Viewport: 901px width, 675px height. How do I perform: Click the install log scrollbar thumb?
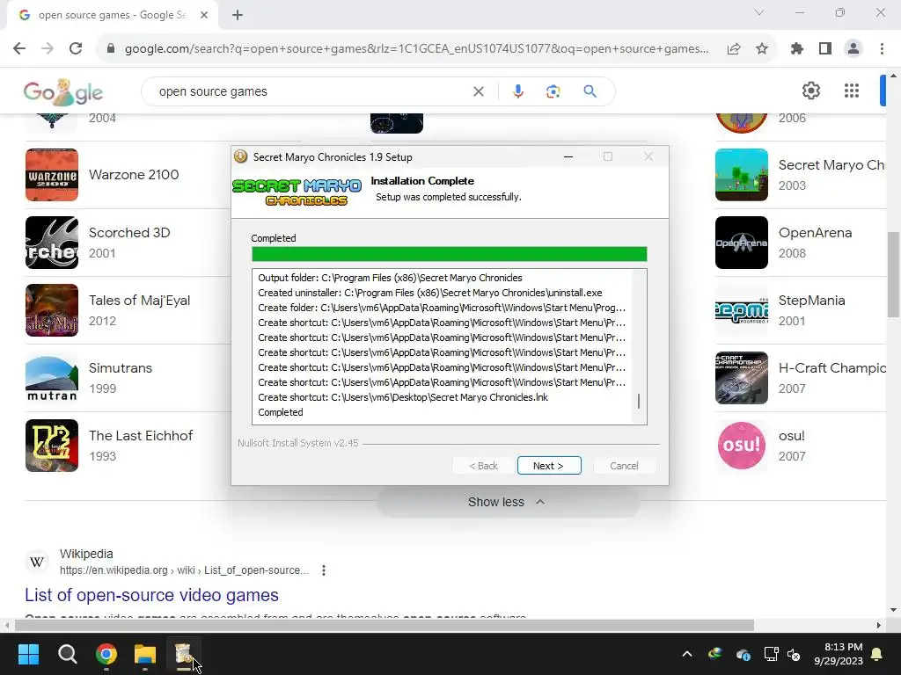coord(639,401)
